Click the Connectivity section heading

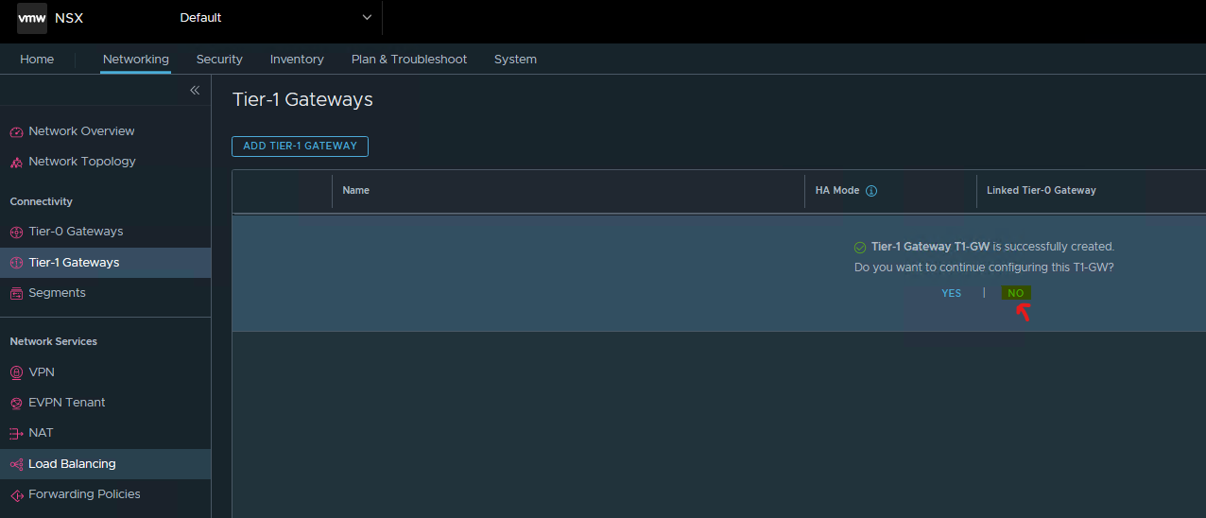tap(41, 202)
